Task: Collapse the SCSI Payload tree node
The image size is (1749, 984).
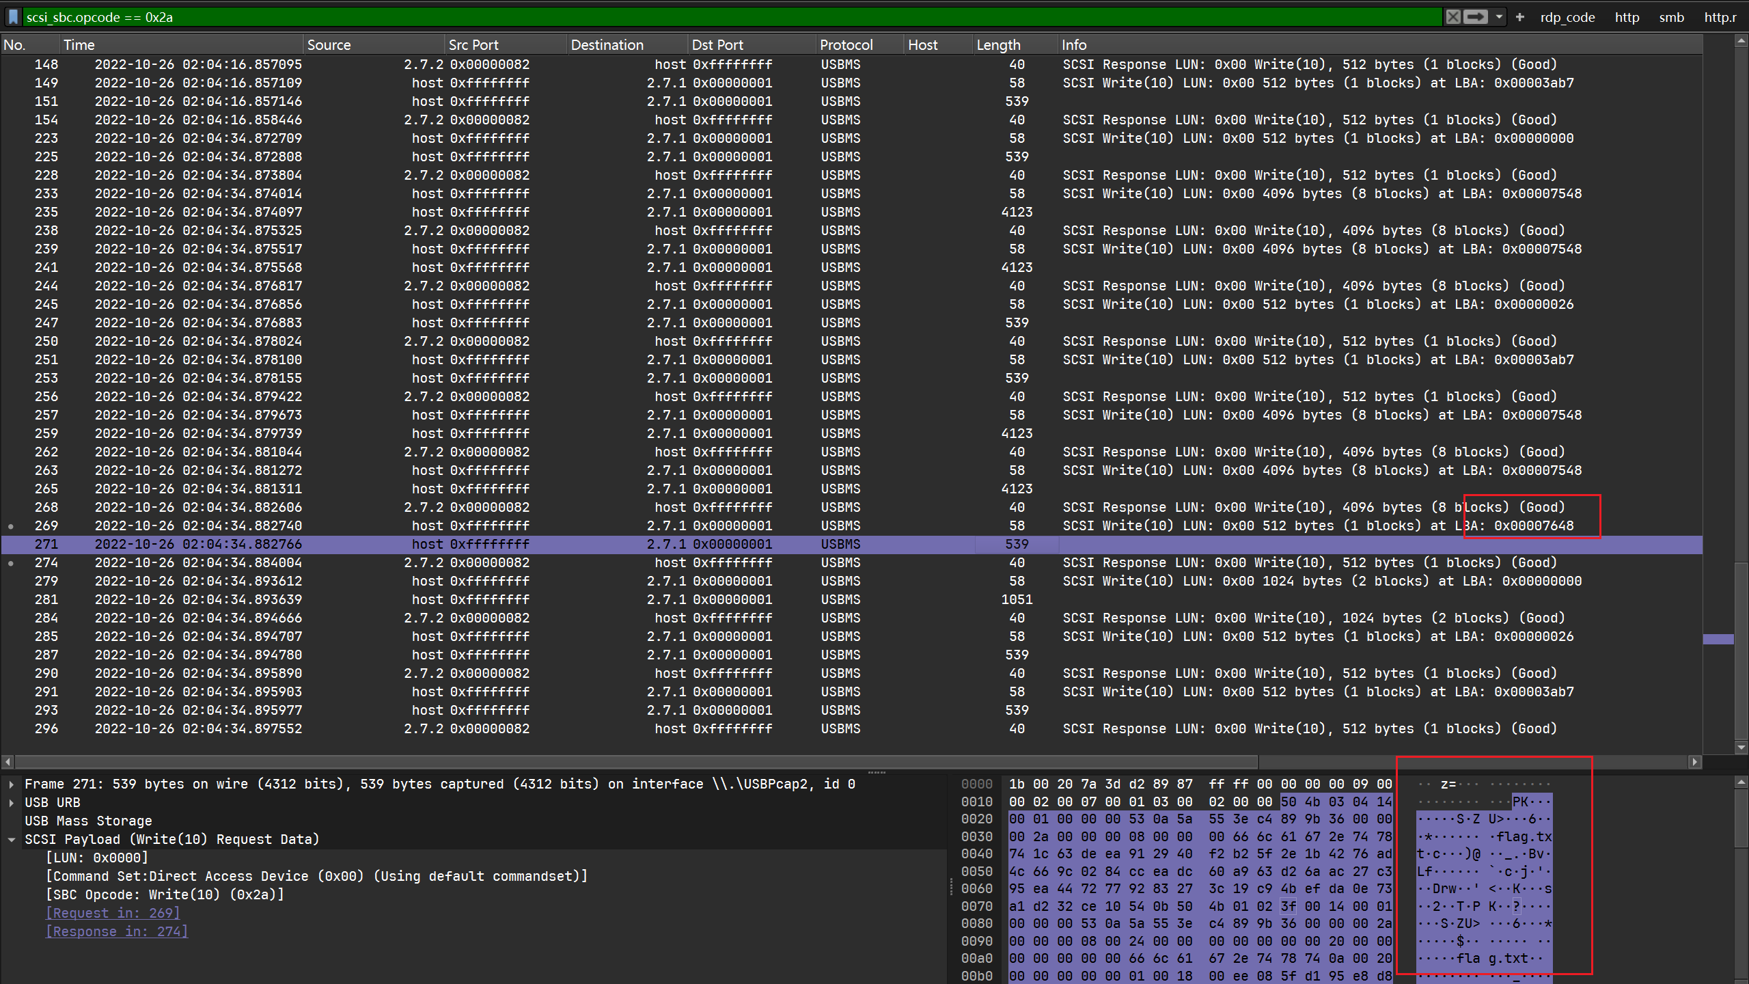Action: point(12,839)
